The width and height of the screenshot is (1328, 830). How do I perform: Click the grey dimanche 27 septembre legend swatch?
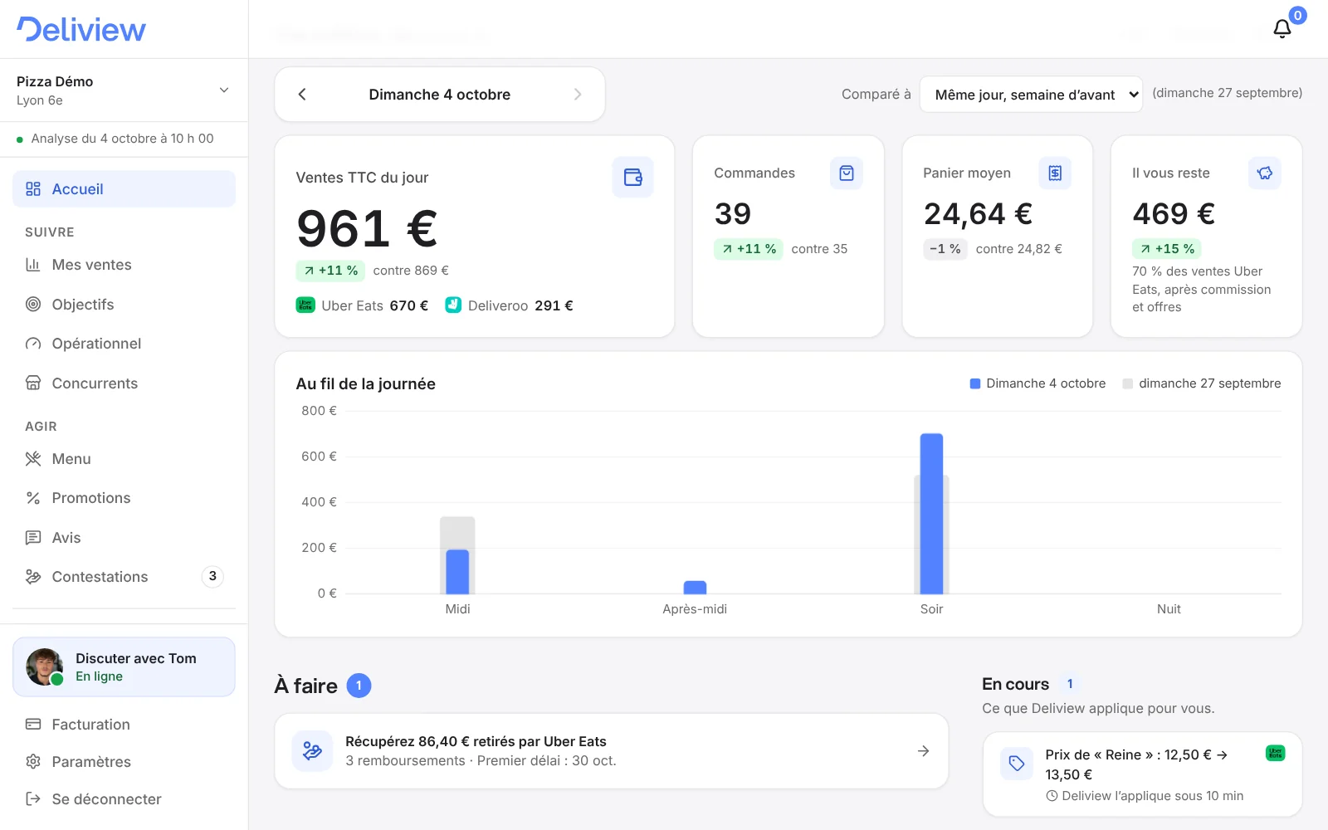point(1128,383)
